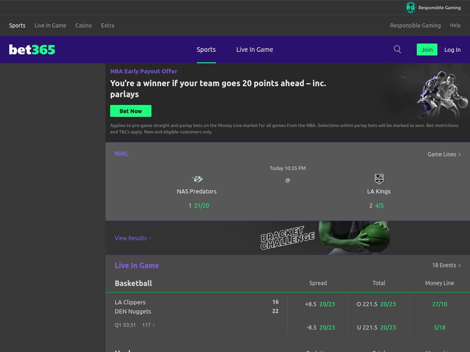Select Over 221.5 total 20/23
470x352 pixels.
(376, 304)
